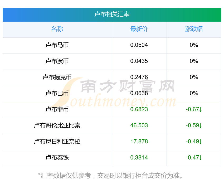The width and height of the screenshot is (224, 184).
Task: Click the green price value 46.503
Action: pos(139,125)
